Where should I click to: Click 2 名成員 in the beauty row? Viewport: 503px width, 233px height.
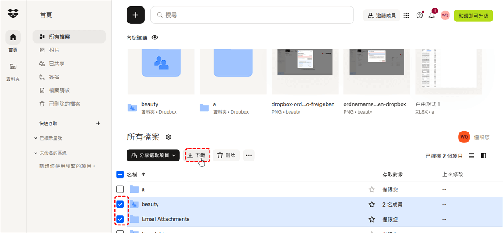(392, 205)
